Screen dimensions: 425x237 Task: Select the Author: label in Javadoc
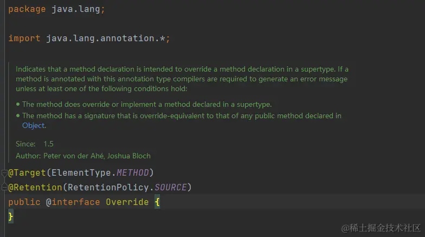(28, 156)
